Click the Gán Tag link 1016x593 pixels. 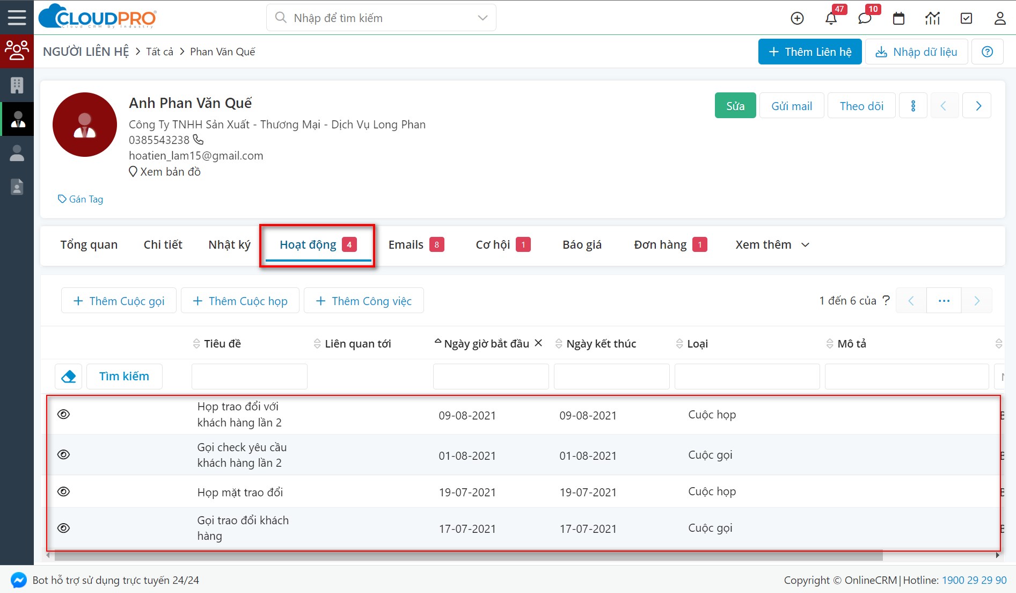[x=81, y=199]
